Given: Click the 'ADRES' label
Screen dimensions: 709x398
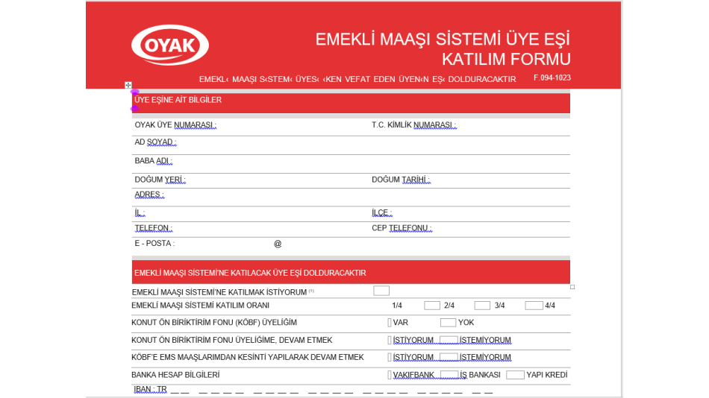Looking at the screenshot, I should [149, 195].
